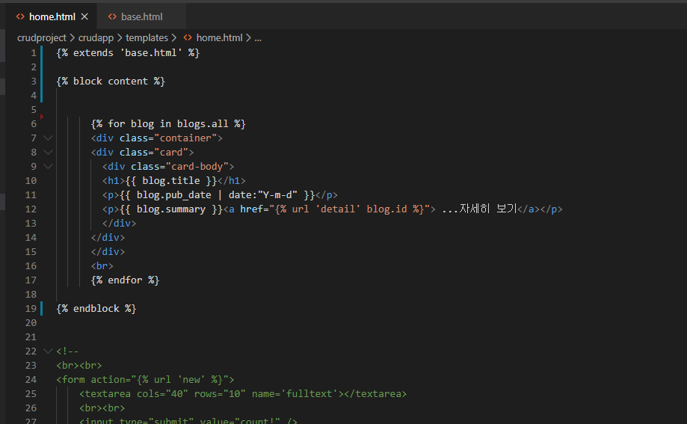This screenshot has height=424, width=687.
Task: Collapse the card-body div on line 9
Action: point(48,166)
